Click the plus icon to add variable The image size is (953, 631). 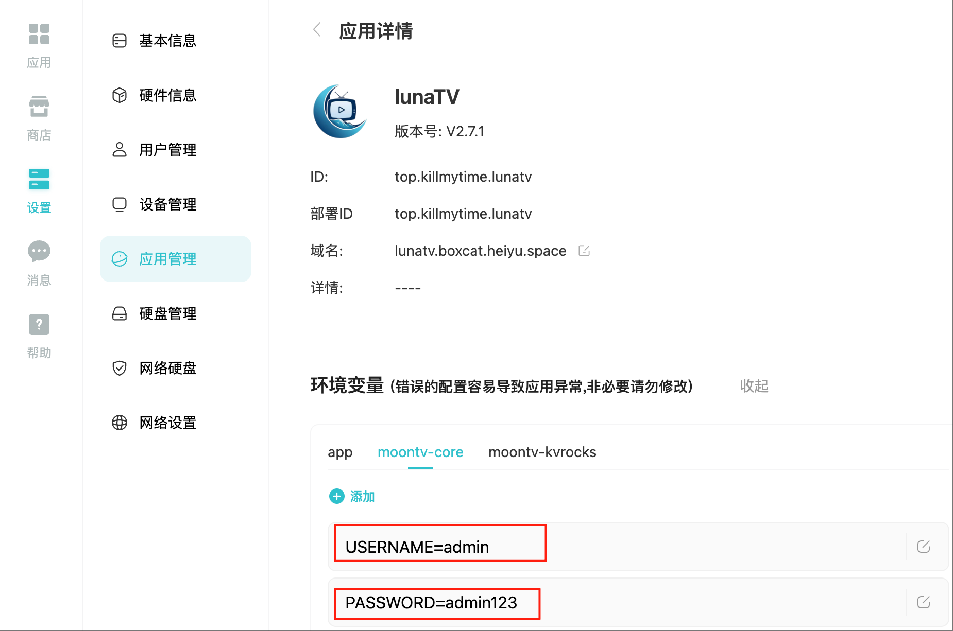337,496
